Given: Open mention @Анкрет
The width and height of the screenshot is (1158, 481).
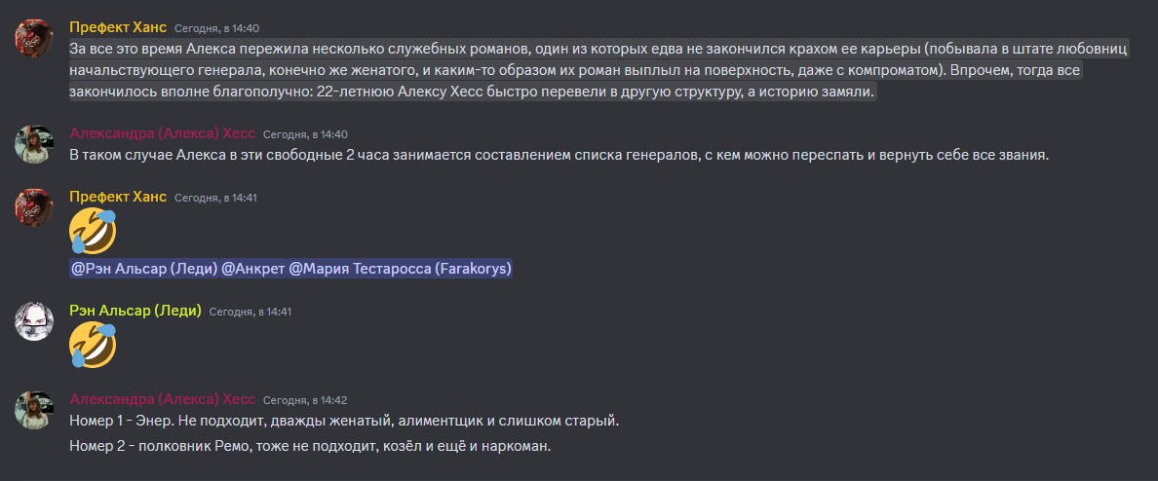Looking at the screenshot, I should pos(253,270).
